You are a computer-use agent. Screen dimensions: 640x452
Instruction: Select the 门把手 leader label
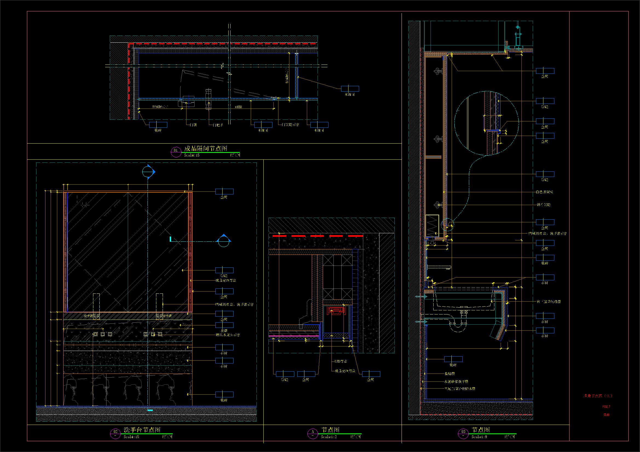[218, 125]
